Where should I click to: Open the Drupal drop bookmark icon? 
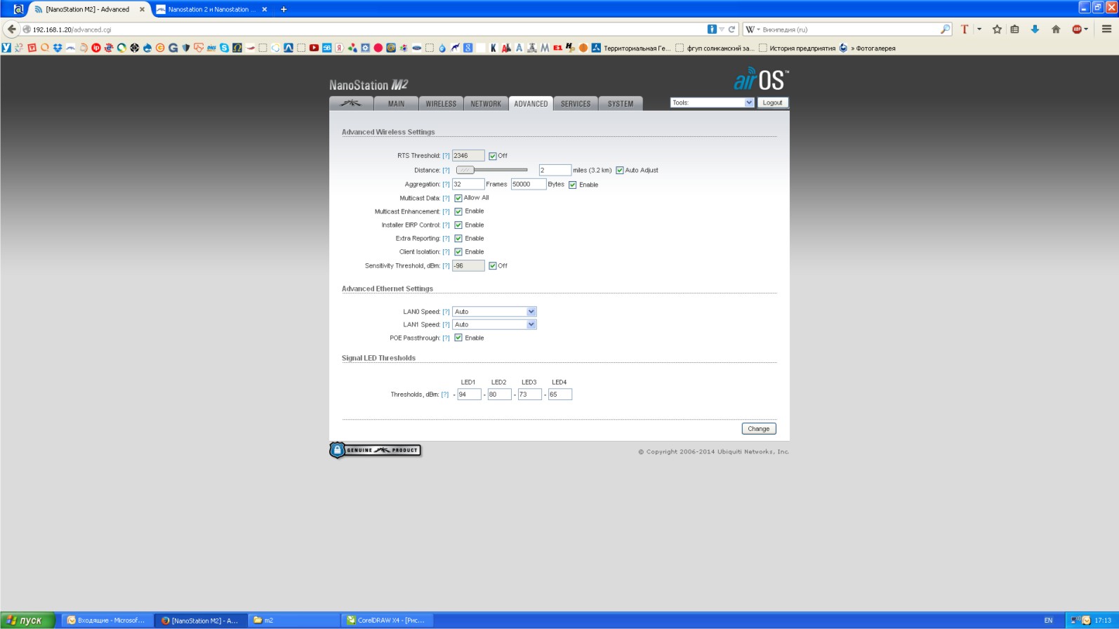tap(148, 48)
